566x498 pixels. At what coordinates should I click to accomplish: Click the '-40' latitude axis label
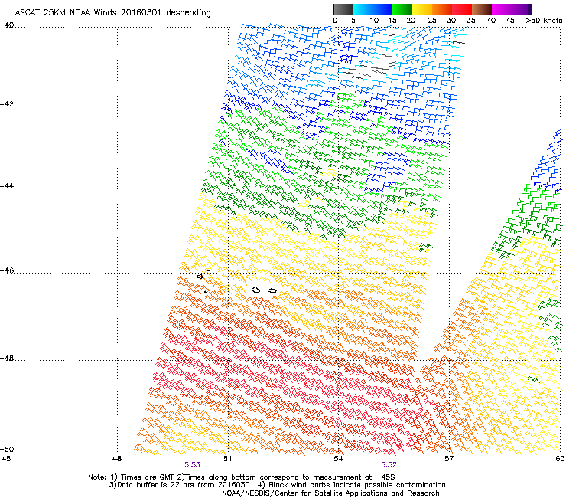(x=7, y=25)
